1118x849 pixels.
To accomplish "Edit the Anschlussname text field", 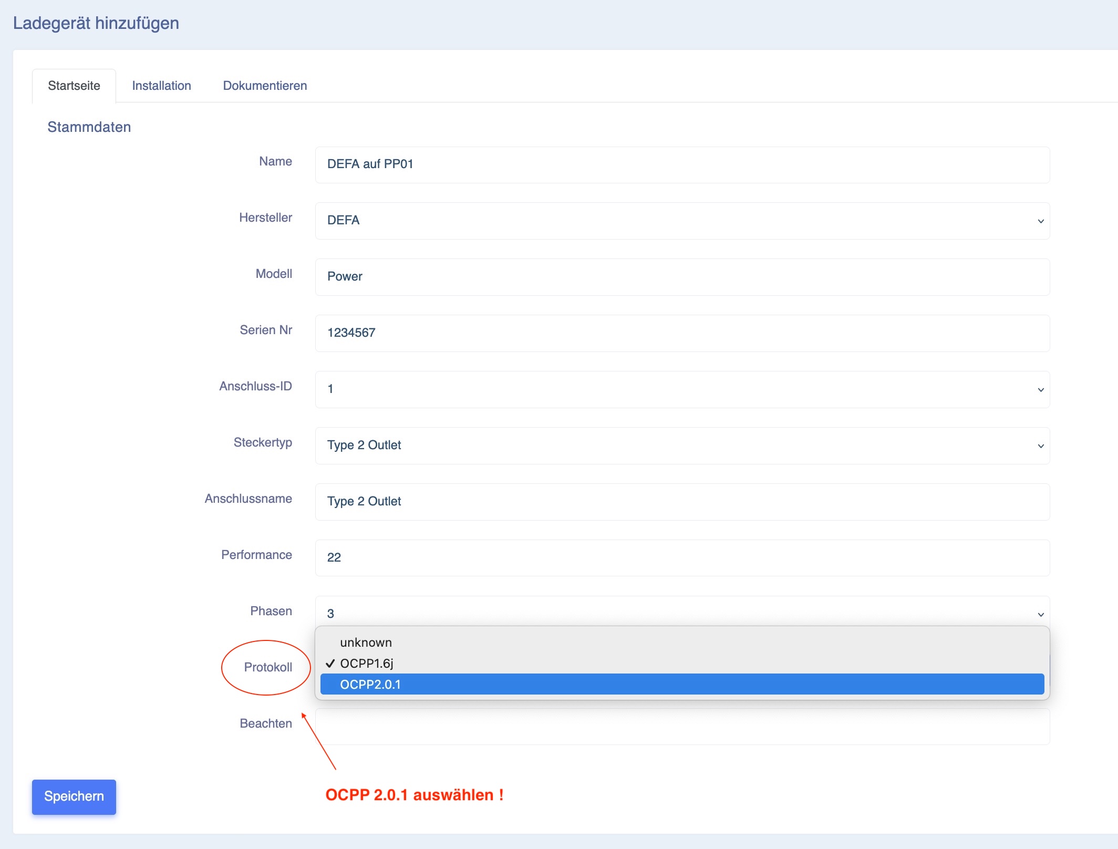I will [682, 502].
